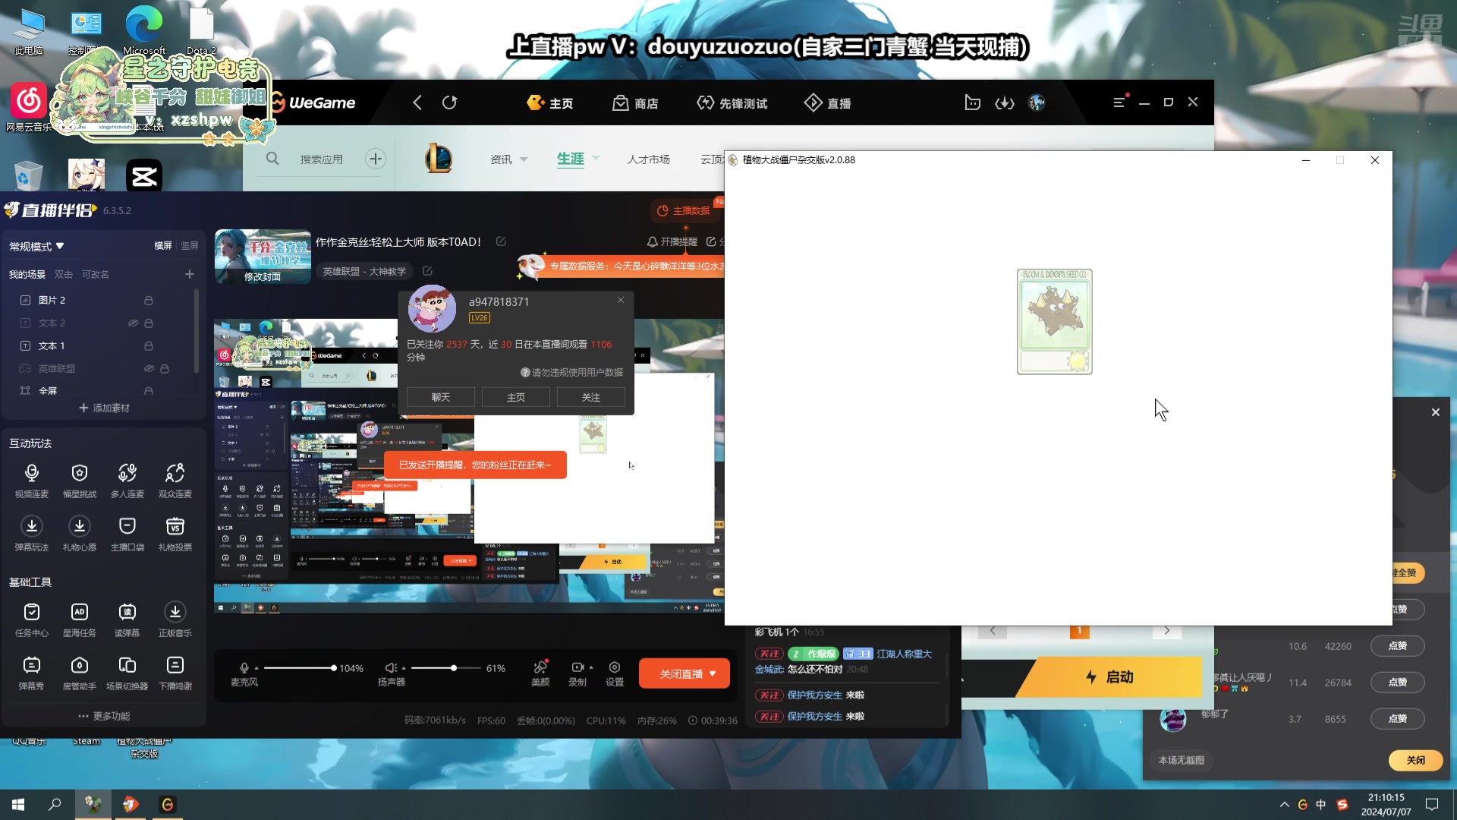Click 聊天 button in user card
Viewport: 1457px width, 820px height.
coord(441,397)
